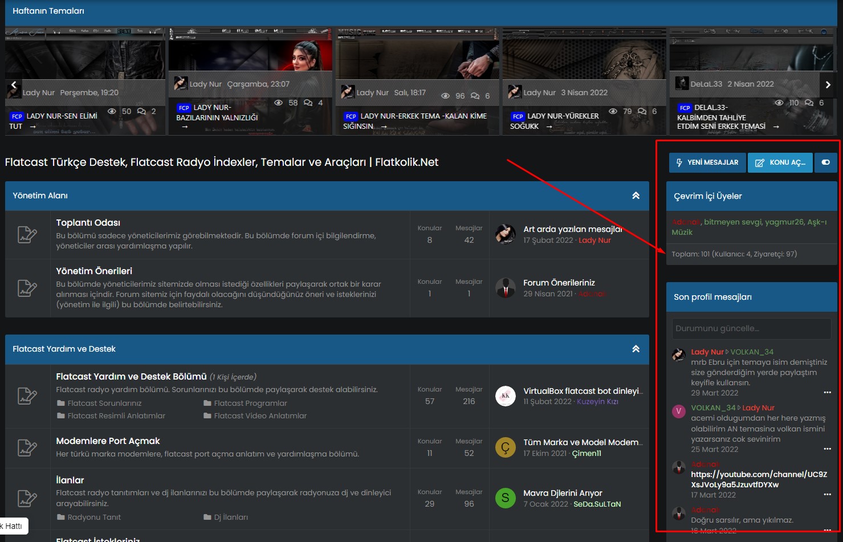Click the Durumunu güncelle status input field

click(x=751, y=328)
